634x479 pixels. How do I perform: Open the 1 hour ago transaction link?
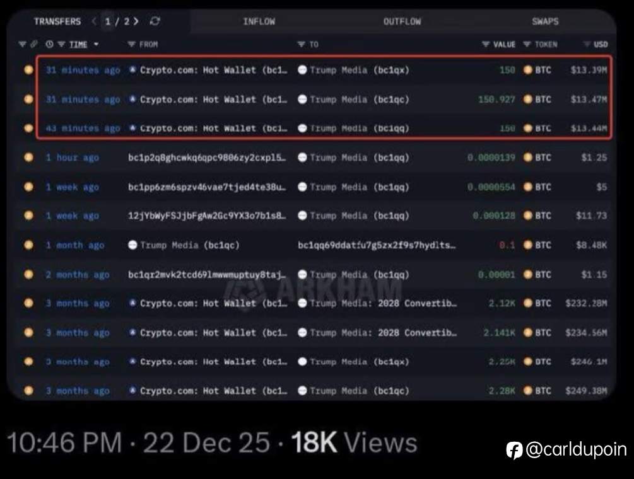[73, 158]
